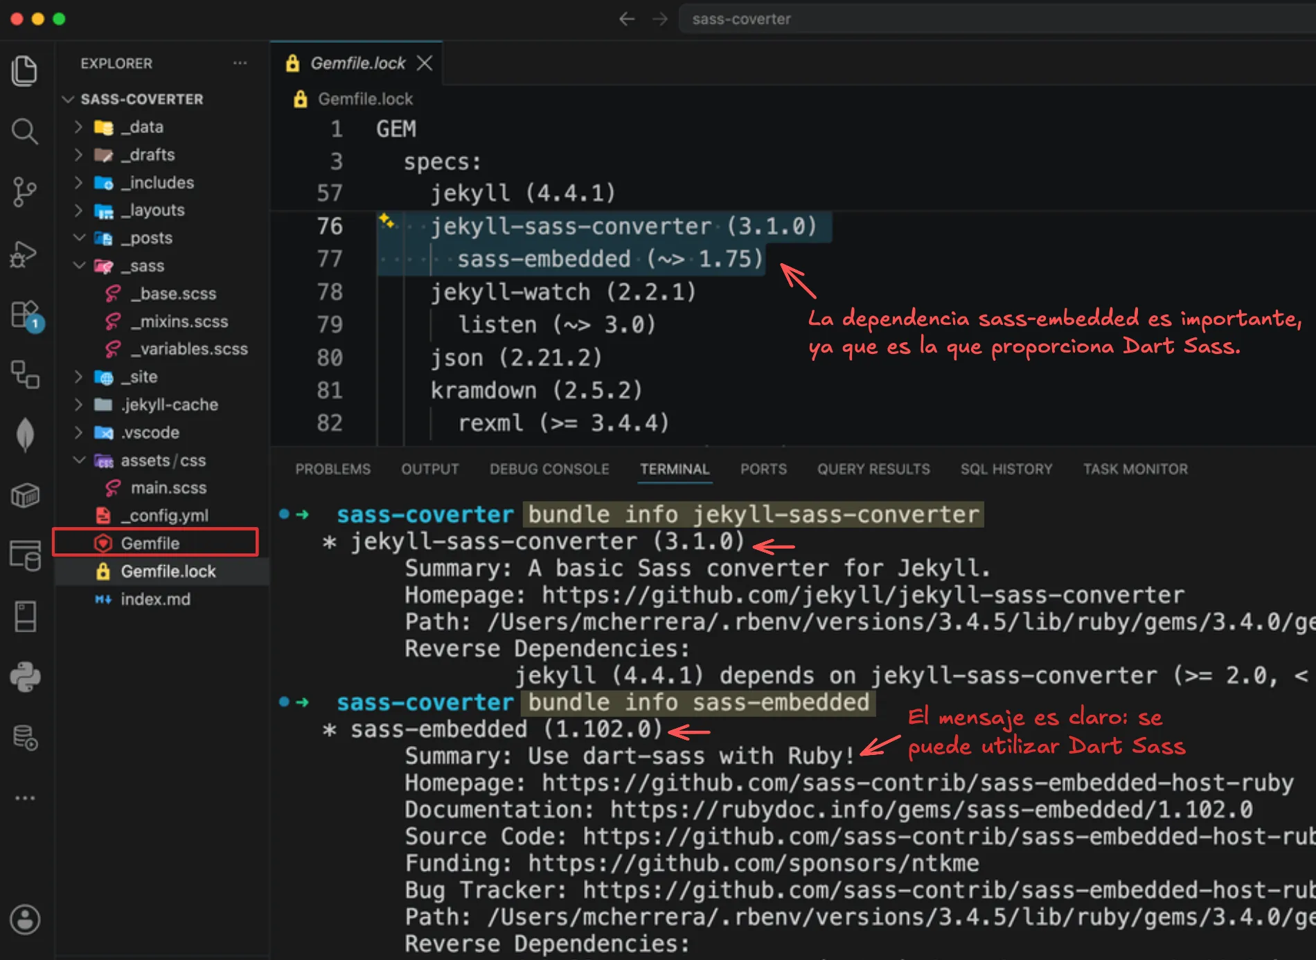Switch to the Terminal panel tab

click(x=675, y=469)
